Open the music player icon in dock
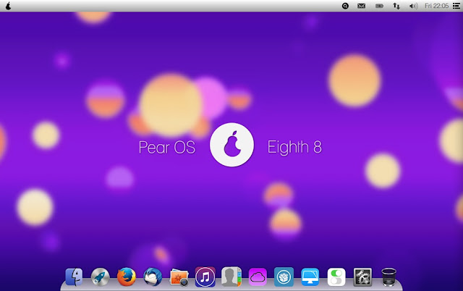This screenshot has width=463, height=291. [x=205, y=277]
